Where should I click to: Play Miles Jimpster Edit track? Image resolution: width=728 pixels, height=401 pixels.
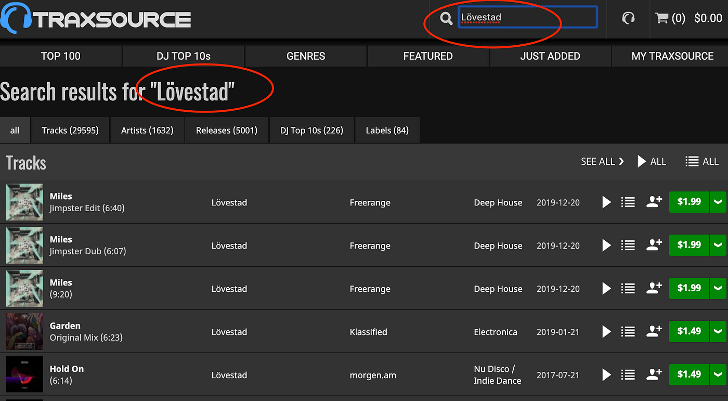click(x=606, y=202)
